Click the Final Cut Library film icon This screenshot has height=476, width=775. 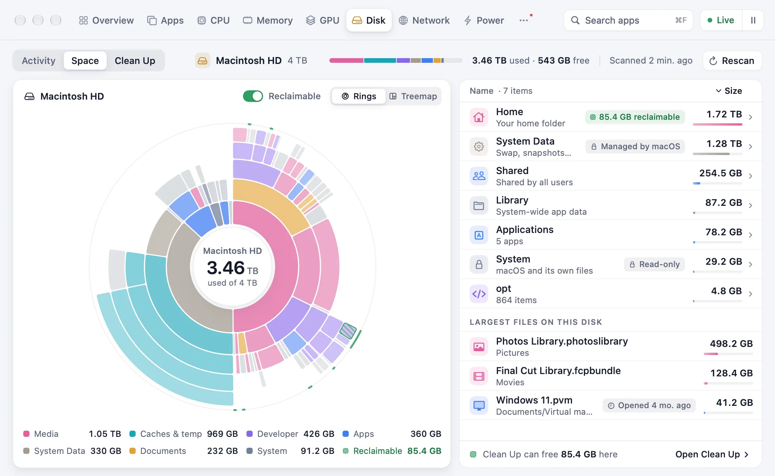(479, 376)
